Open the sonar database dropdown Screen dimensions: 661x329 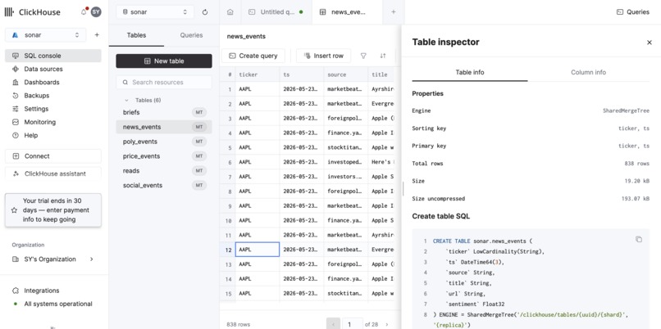coord(155,12)
